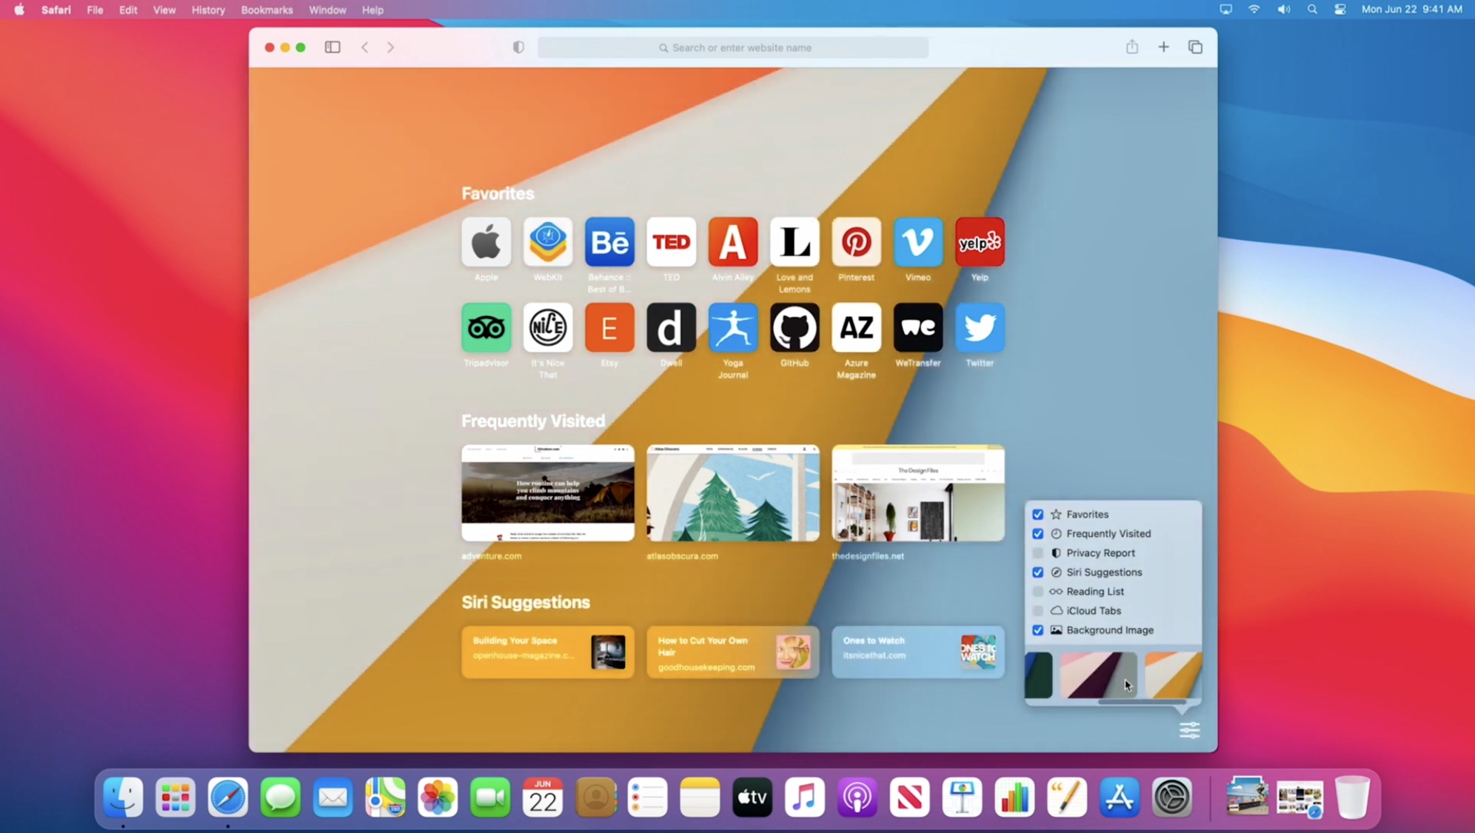
Task: Toggle the Safari sidebar button
Action: tap(332, 47)
